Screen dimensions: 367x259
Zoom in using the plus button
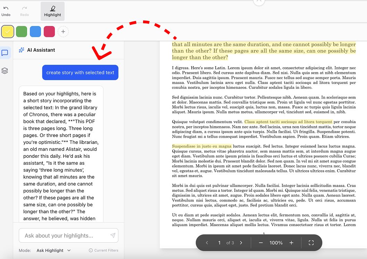[291, 243]
